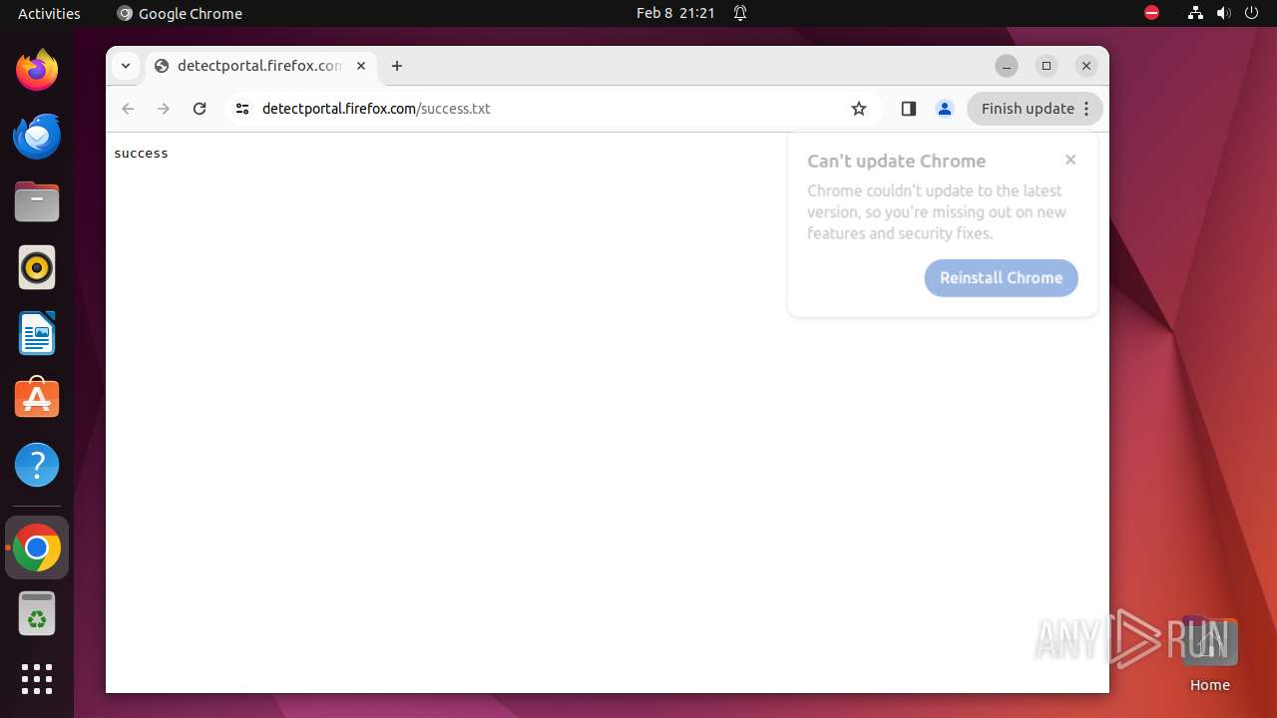
Task: Open the tab search dropdown chevron
Action: 125,66
